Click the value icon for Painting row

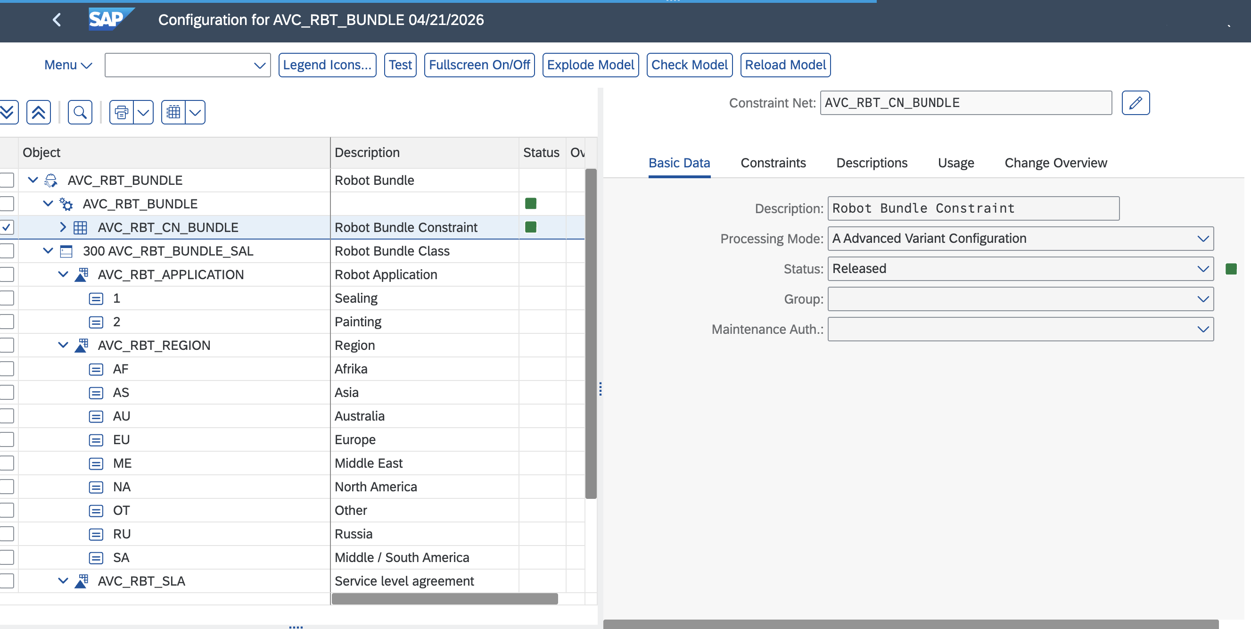coord(96,322)
